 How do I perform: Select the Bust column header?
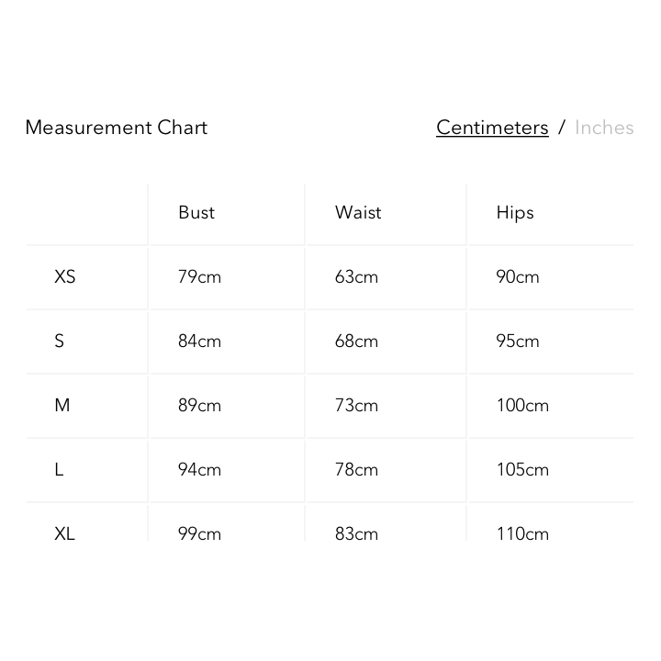click(196, 212)
